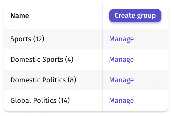Click the (12) count beside Sports
This screenshot has width=174, height=116.
pyautogui.click(x=39, y=39)
